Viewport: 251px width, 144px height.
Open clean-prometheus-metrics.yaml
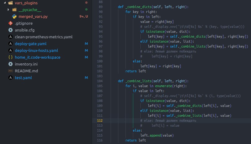tap(44, 37)
